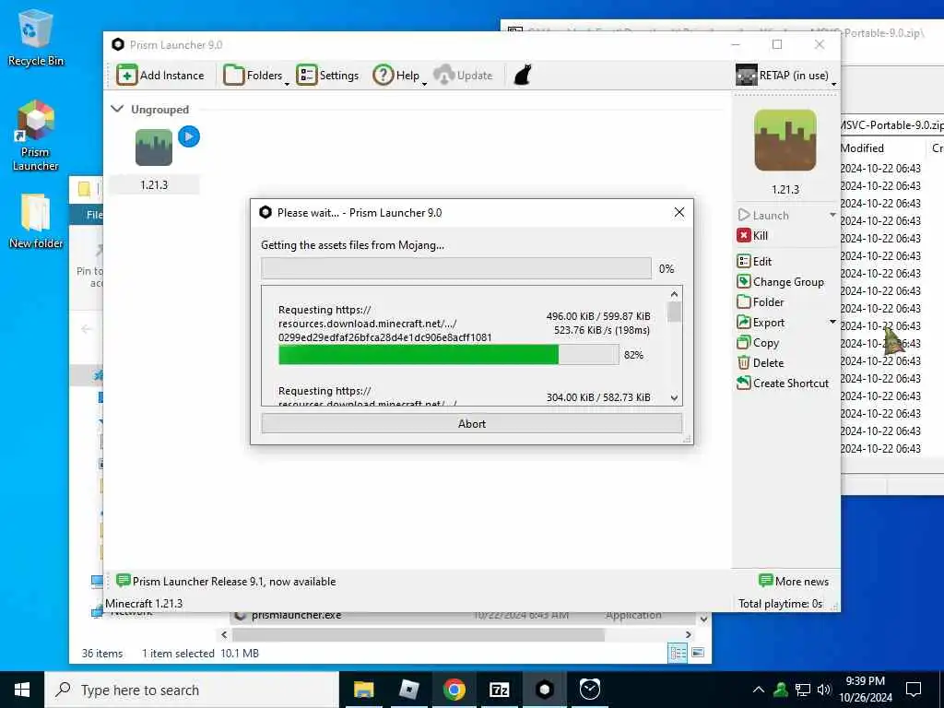Open 7-Zip from taskbar
This screenshot has height=708, width=944.
click(x=499, y=690)
